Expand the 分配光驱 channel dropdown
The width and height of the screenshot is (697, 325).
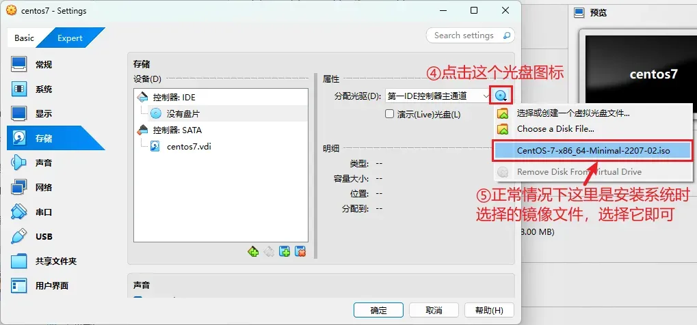pyautogui.click(x=438, y=96)
